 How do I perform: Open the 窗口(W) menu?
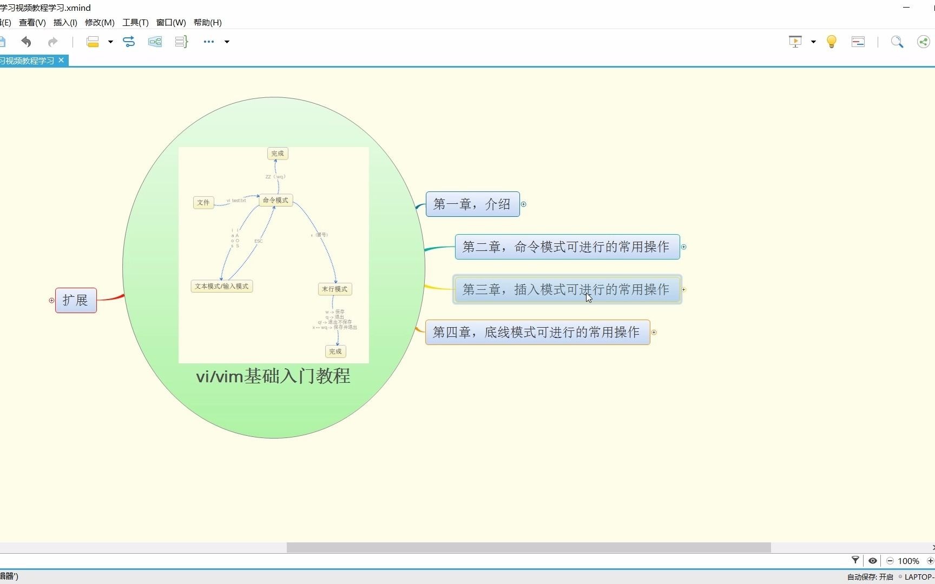click(x=171, y=22)
